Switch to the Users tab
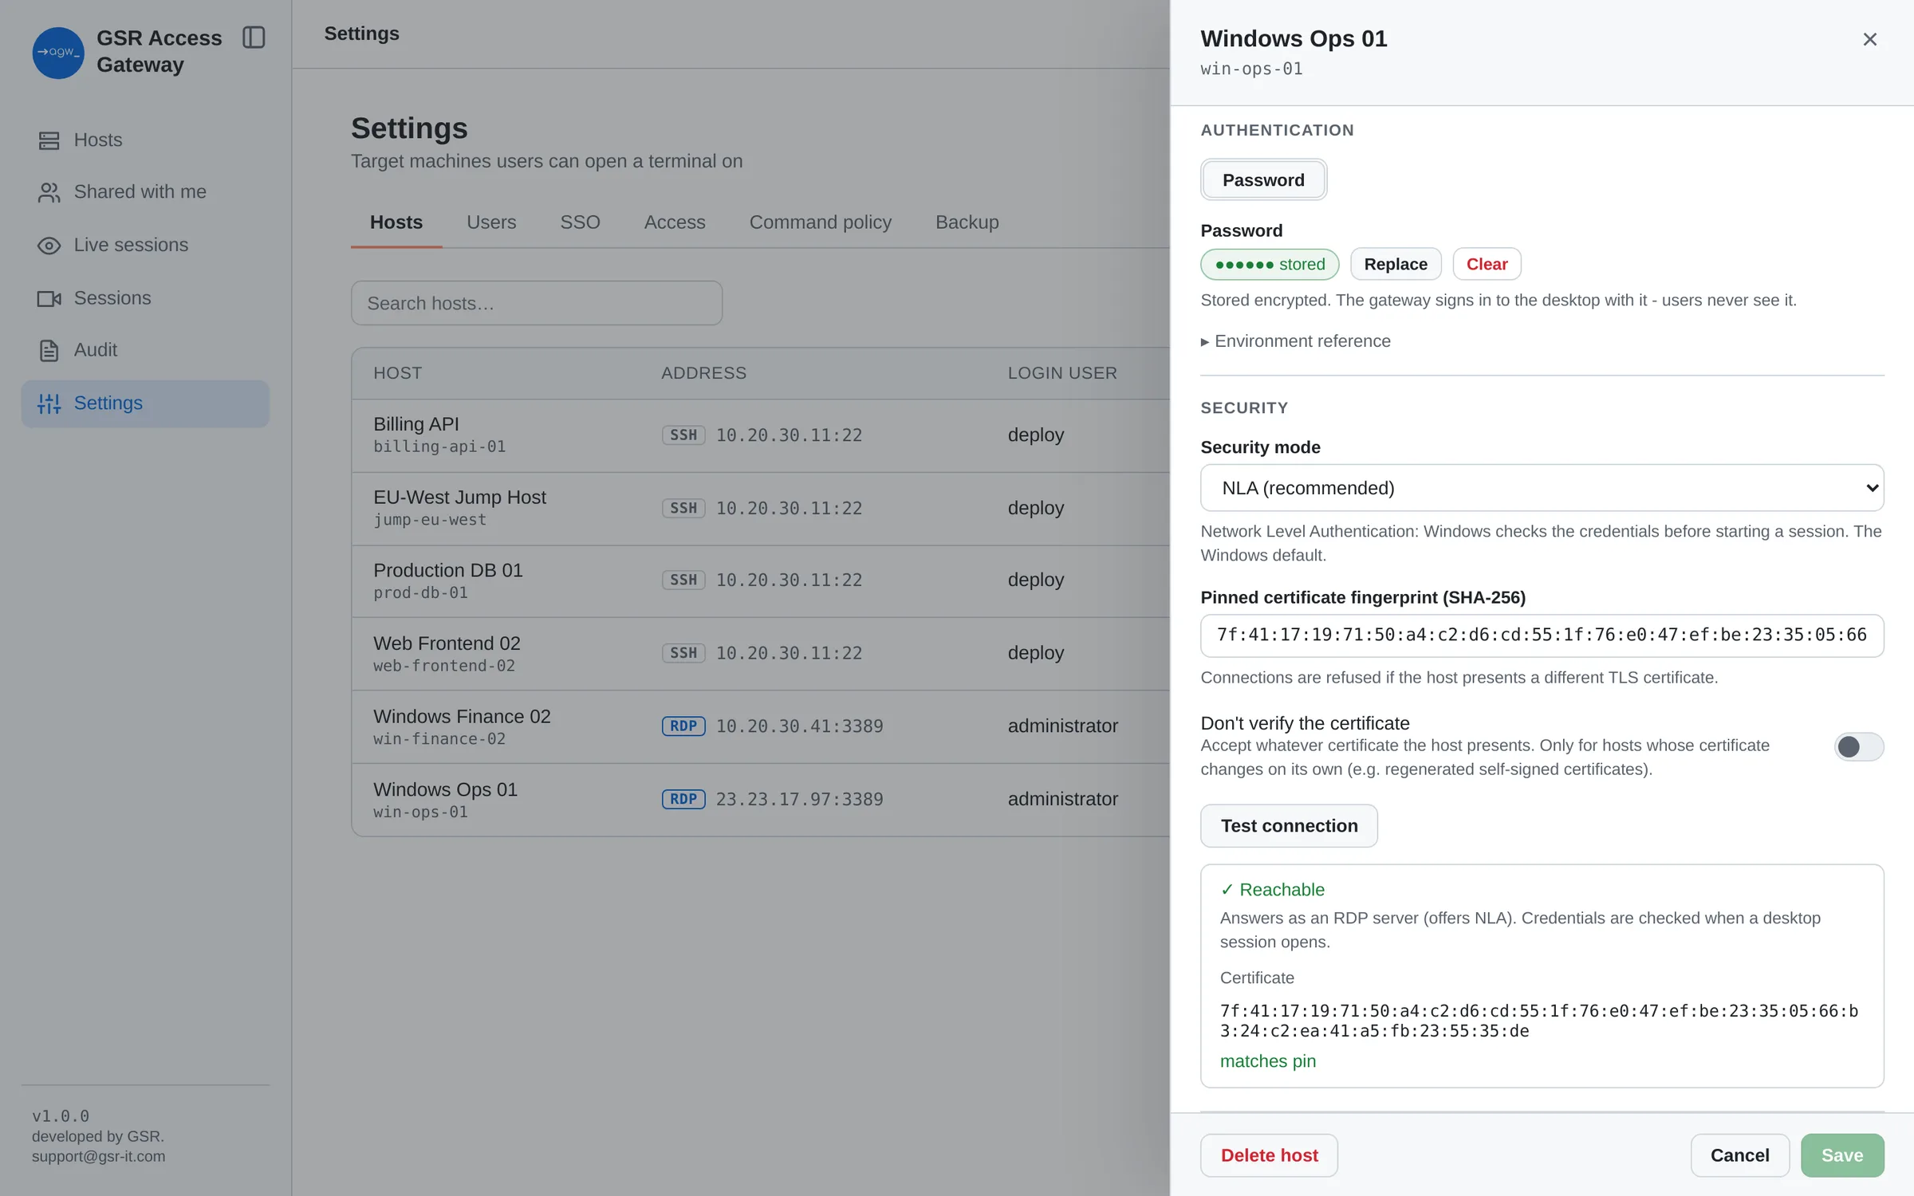Image resolution: width=1914 pixels, height=1196 pixels. [491, 222]
